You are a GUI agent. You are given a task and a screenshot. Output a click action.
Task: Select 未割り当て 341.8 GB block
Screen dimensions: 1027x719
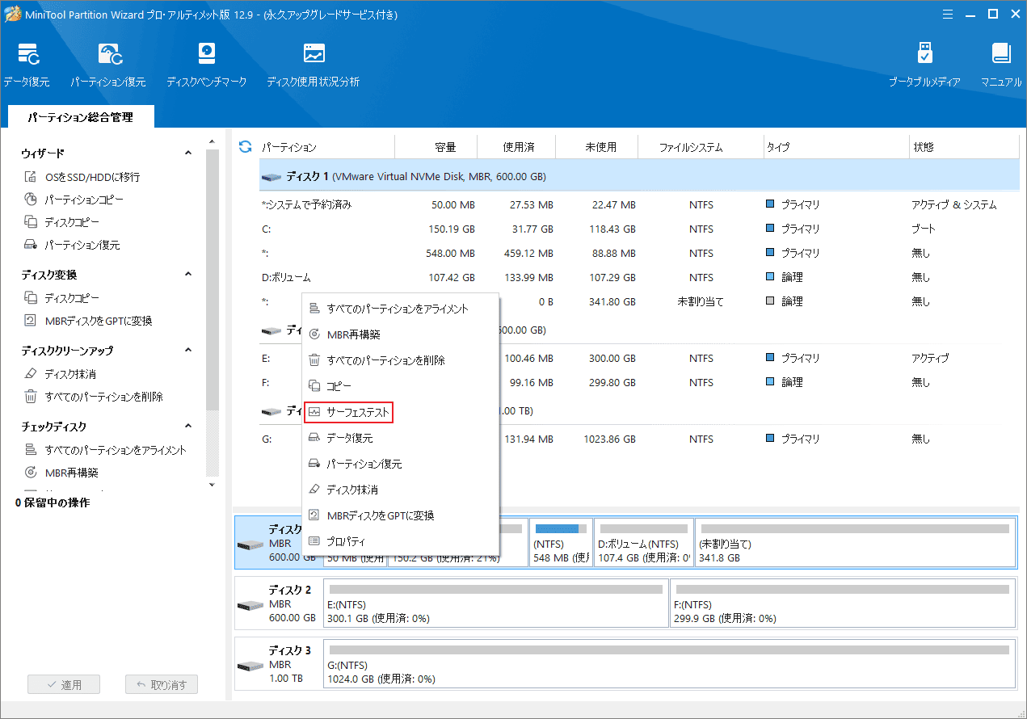click(x=855, y=542)
